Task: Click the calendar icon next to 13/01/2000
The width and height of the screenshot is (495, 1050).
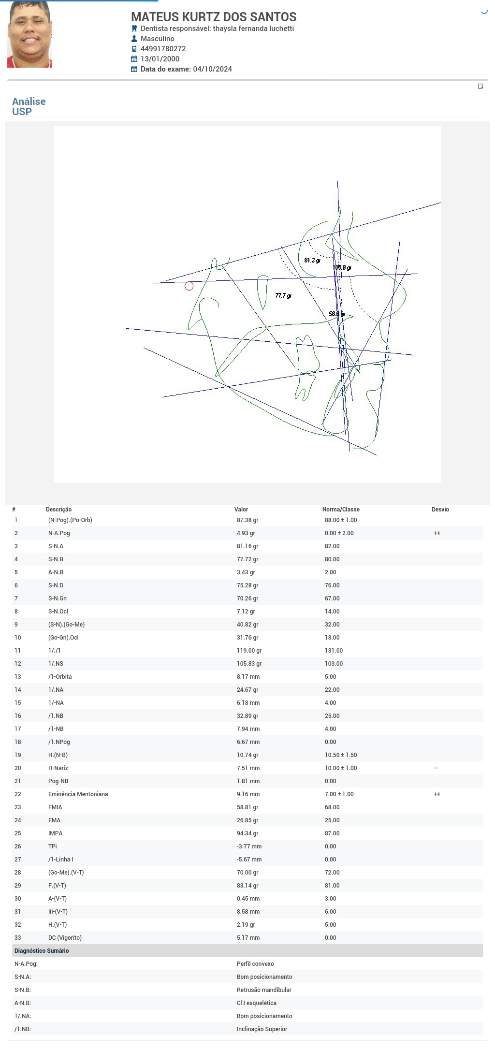Action: pos(134,59)
